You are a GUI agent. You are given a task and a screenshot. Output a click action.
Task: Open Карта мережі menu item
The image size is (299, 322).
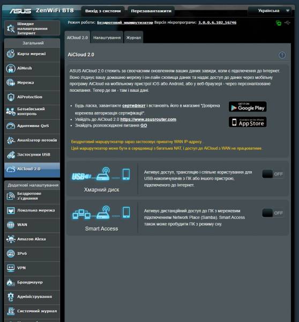coord(32,54)
